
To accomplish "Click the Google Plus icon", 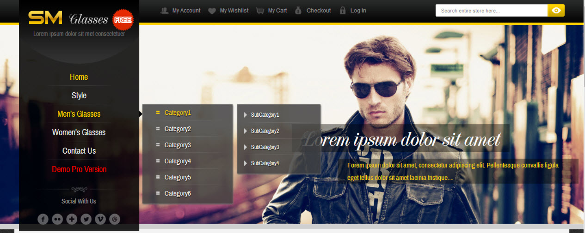I will (x=72, y=219).
